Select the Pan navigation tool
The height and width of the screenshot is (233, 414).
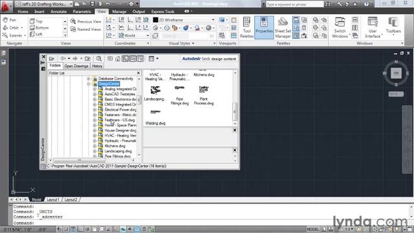[10, 20]
